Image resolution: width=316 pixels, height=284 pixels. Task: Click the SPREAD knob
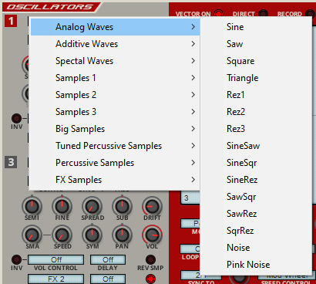click(x=92, y=206)
